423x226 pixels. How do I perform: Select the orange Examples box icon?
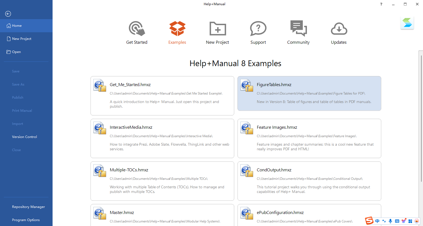(177, 28)
